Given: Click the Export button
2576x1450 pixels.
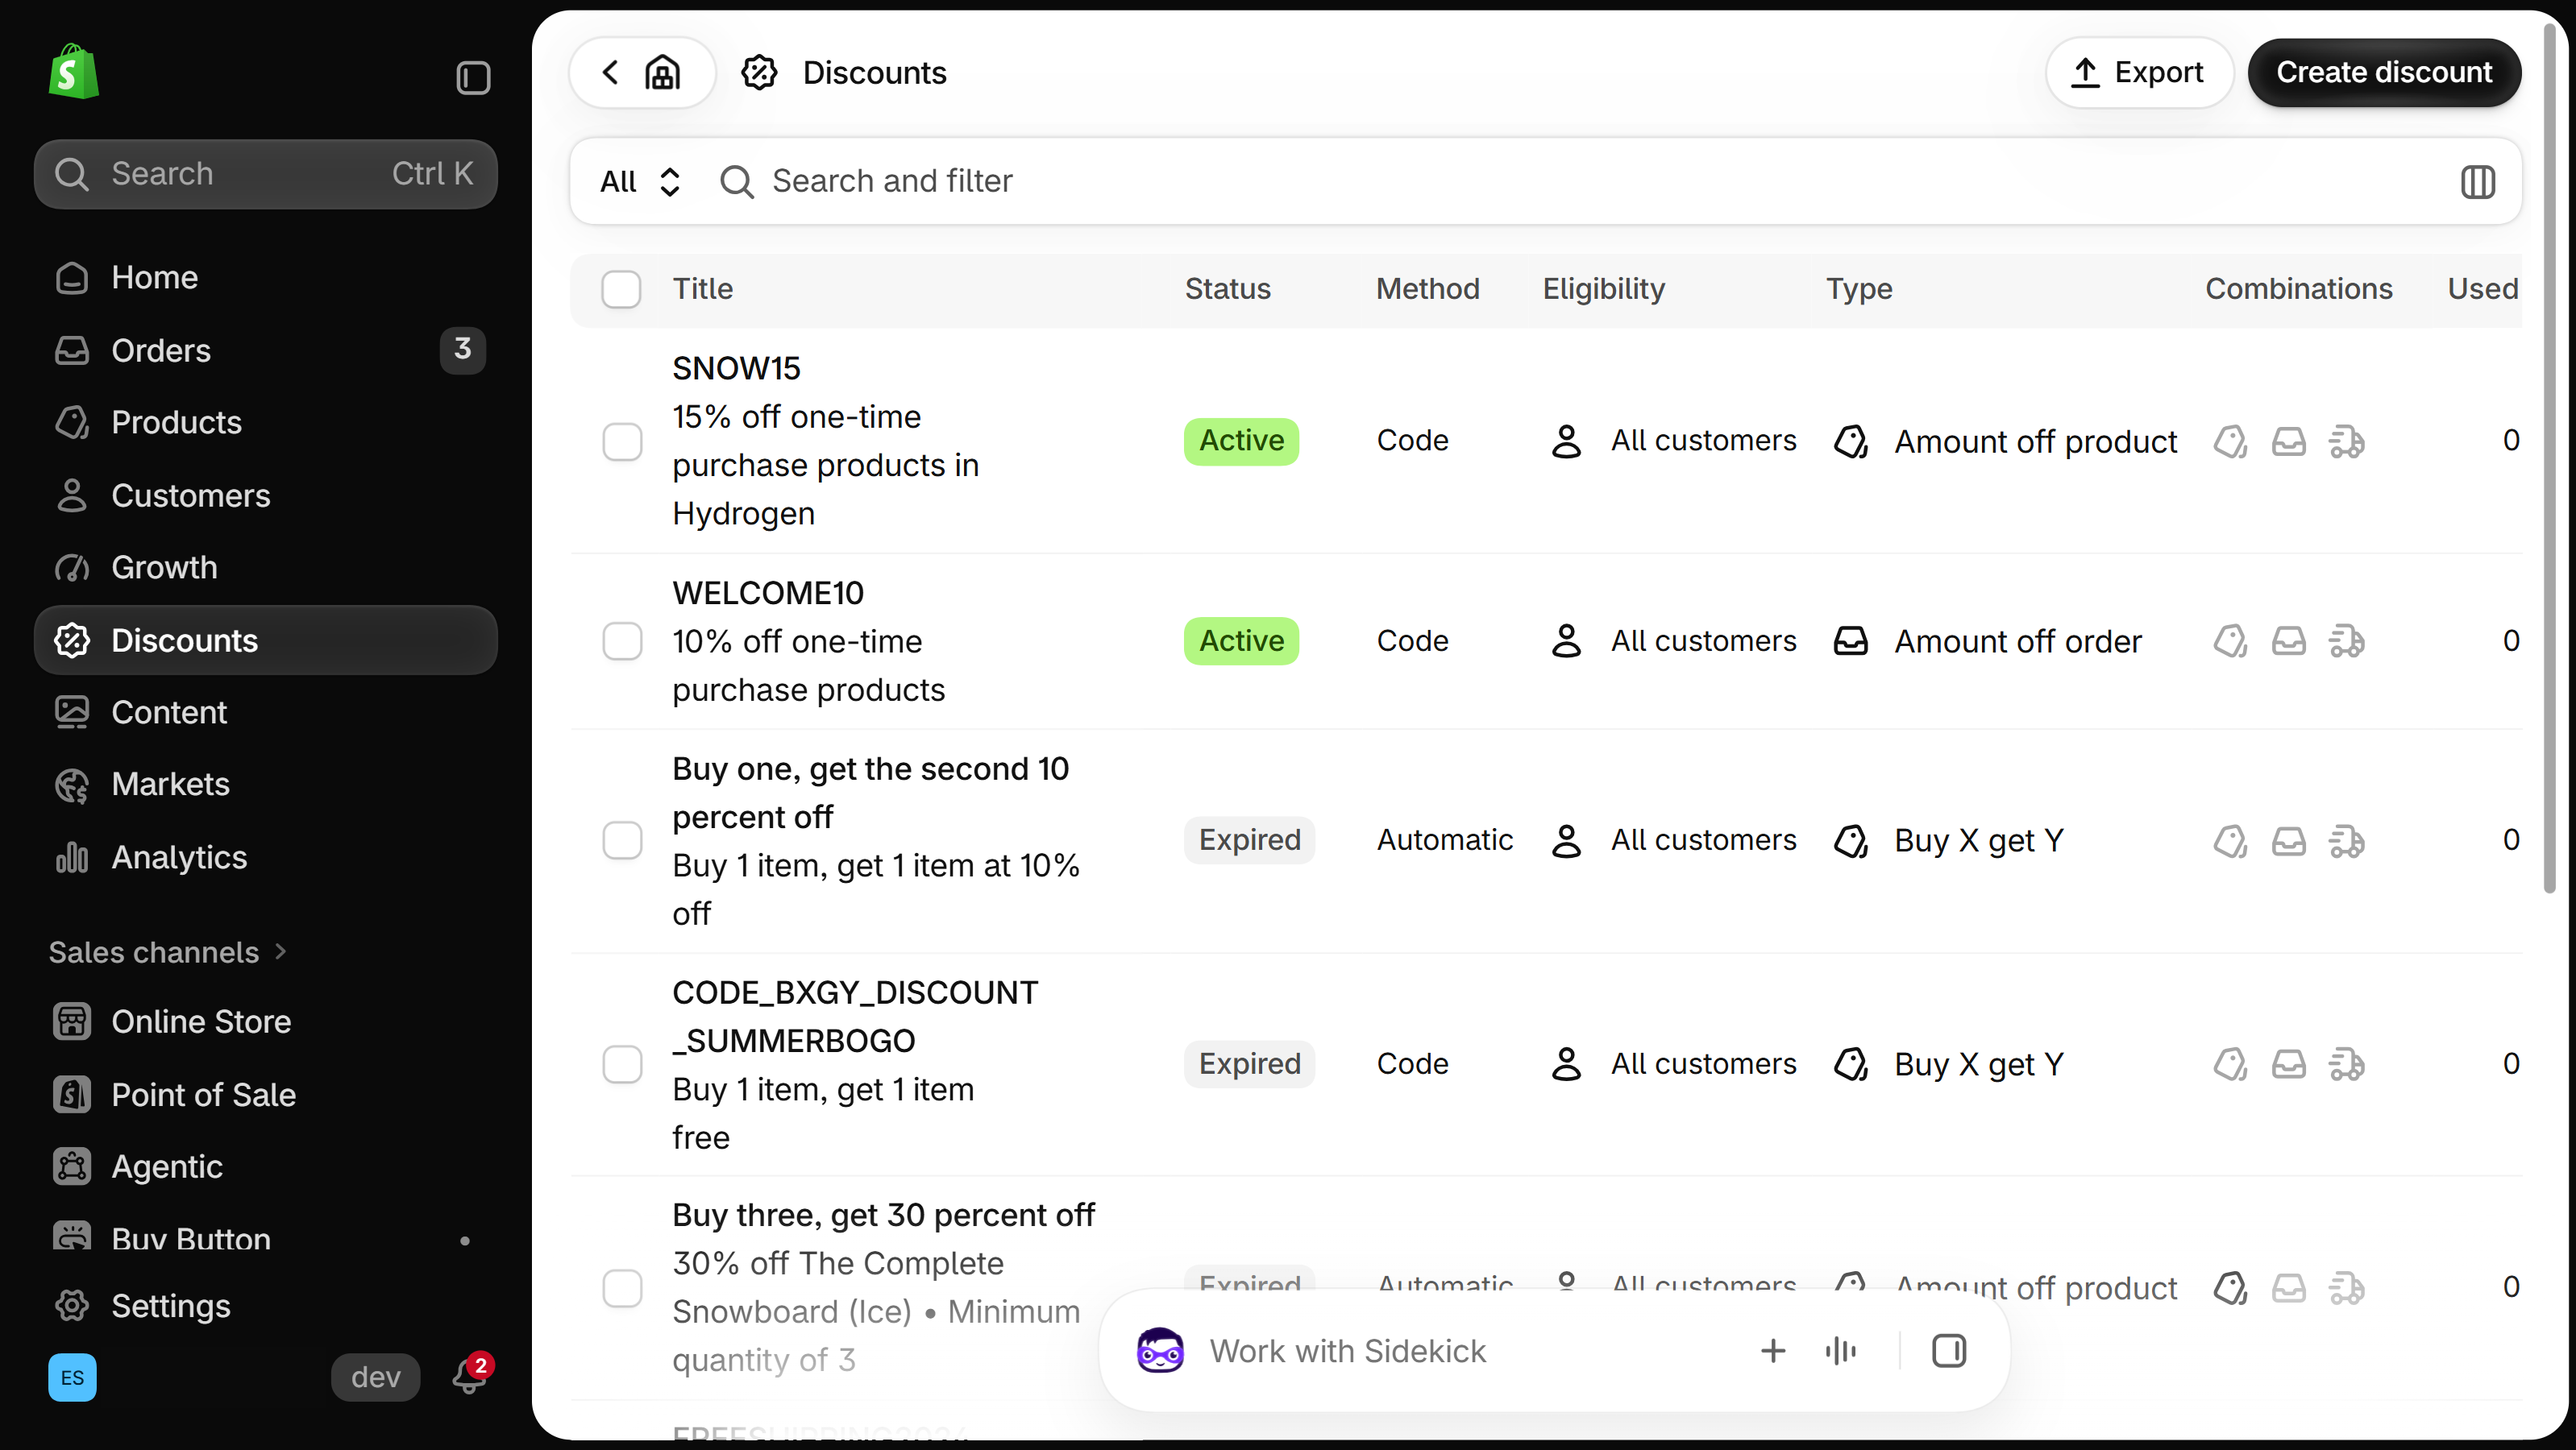Looking at the screenshot, I should pyautogui.click(x=2138, y=72).
